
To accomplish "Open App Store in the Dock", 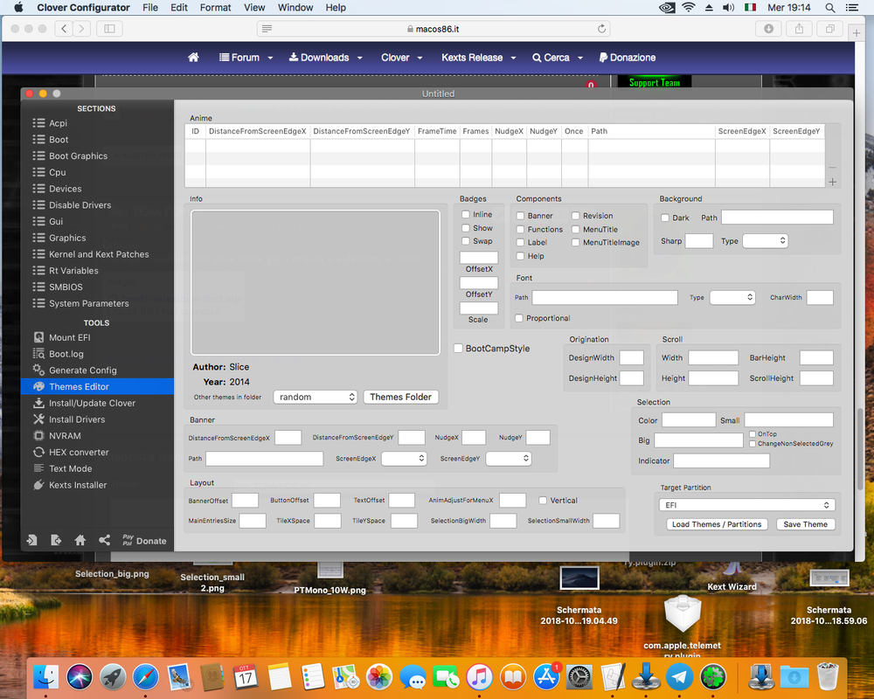I will coord(547,676).
